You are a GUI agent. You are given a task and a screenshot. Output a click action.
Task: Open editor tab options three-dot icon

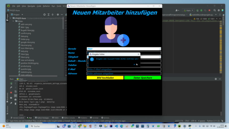coord(220,15)
